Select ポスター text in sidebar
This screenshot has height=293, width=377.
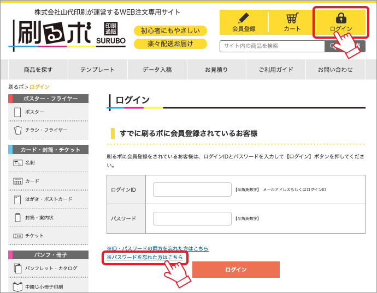(34, 112)
